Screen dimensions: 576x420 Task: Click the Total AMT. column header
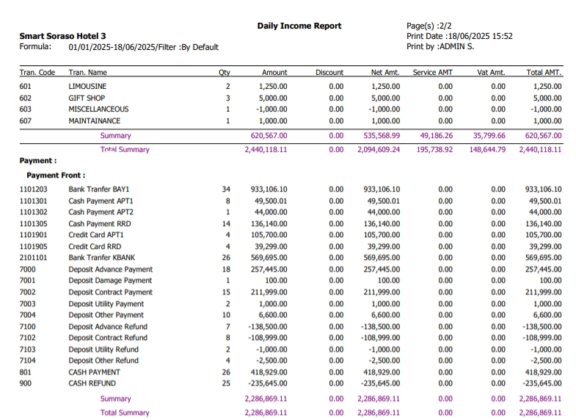544,73
